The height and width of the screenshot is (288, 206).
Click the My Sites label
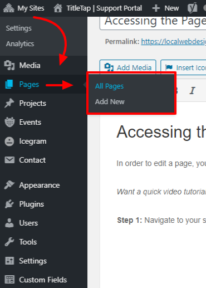click(x=31, y=8)
